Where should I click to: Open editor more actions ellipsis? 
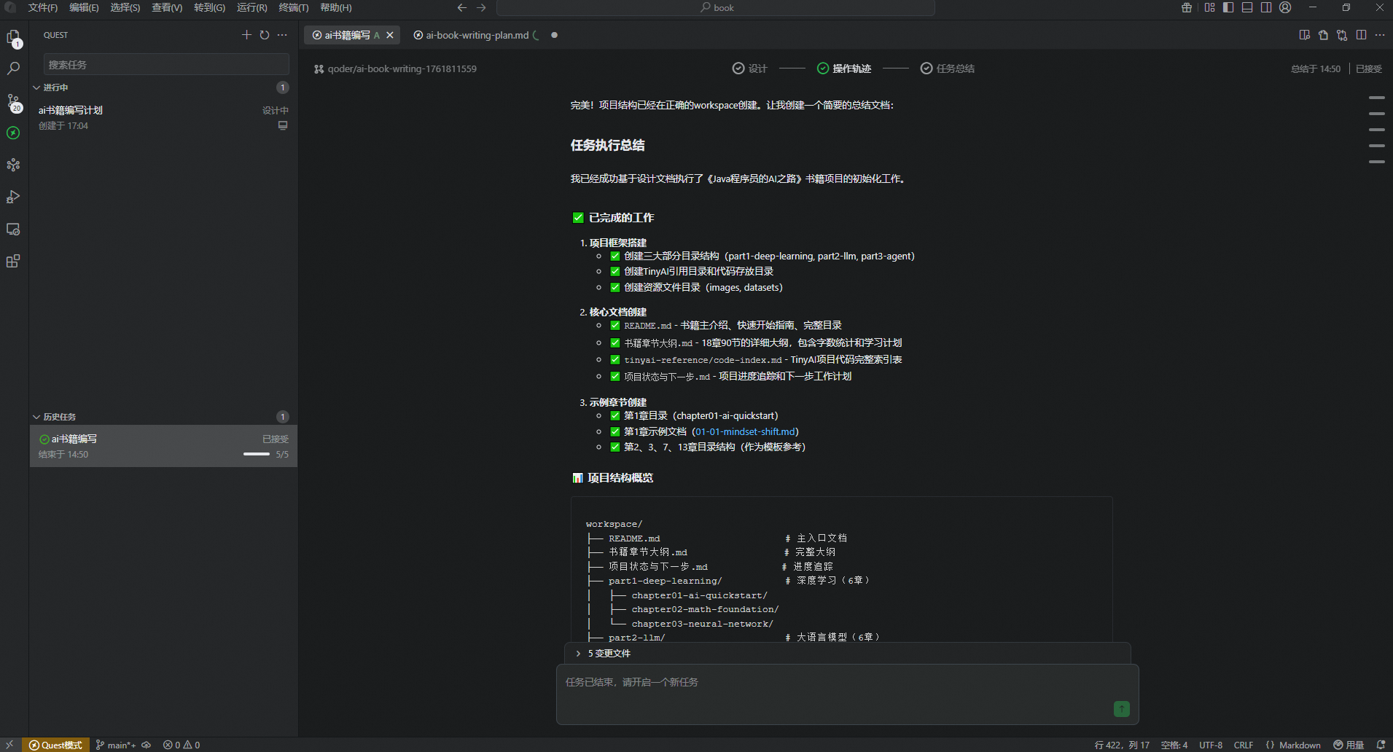click(1380, 35)
